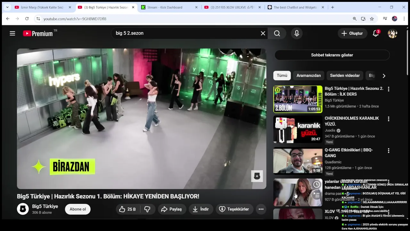The width and height of the screenshot is (410, 231).
Task: Switch to Stream - Kick Dashboard tab
Action: 169,7
